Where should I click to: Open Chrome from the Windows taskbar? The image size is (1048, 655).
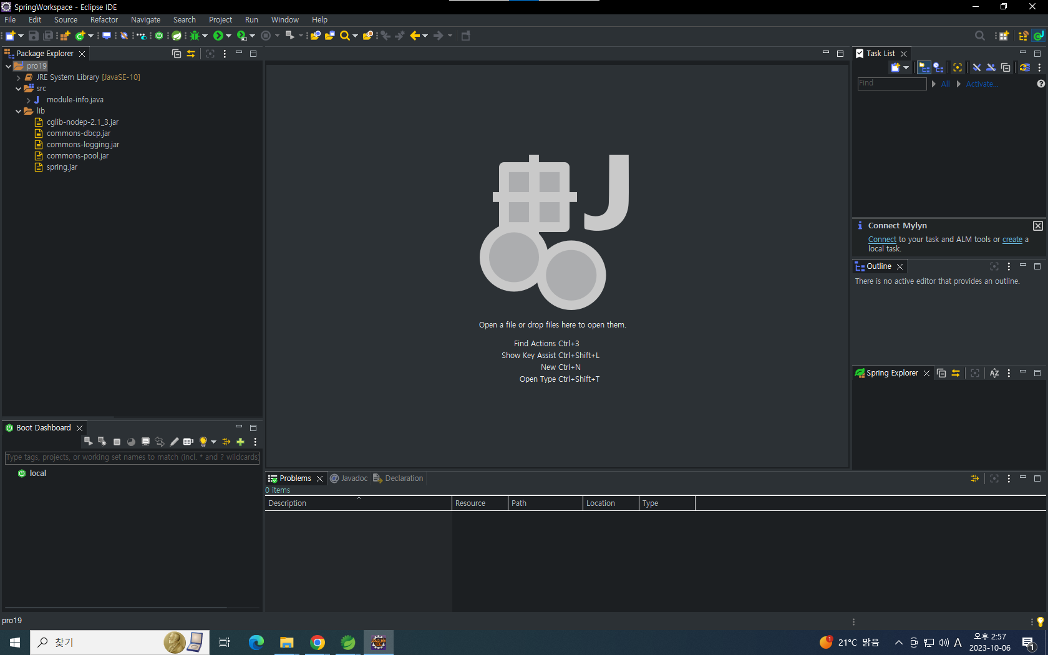(318, 643)
